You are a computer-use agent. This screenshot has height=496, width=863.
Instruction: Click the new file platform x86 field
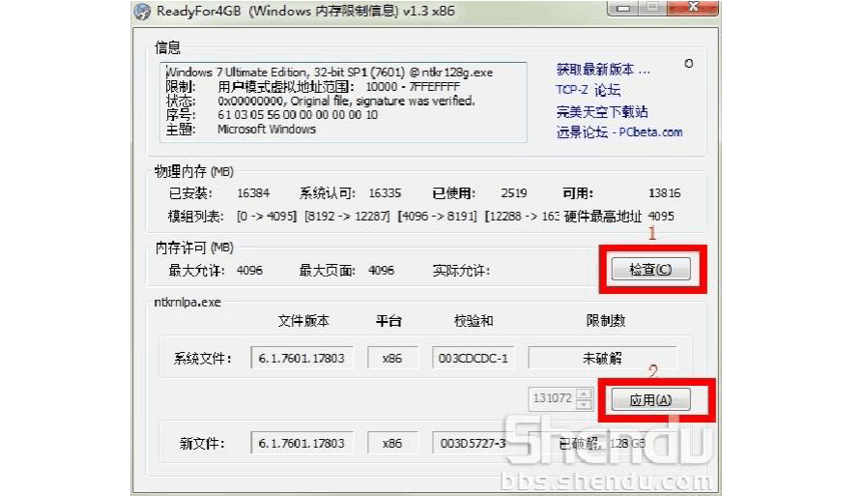pyautogui.click(x=391, y=443)
